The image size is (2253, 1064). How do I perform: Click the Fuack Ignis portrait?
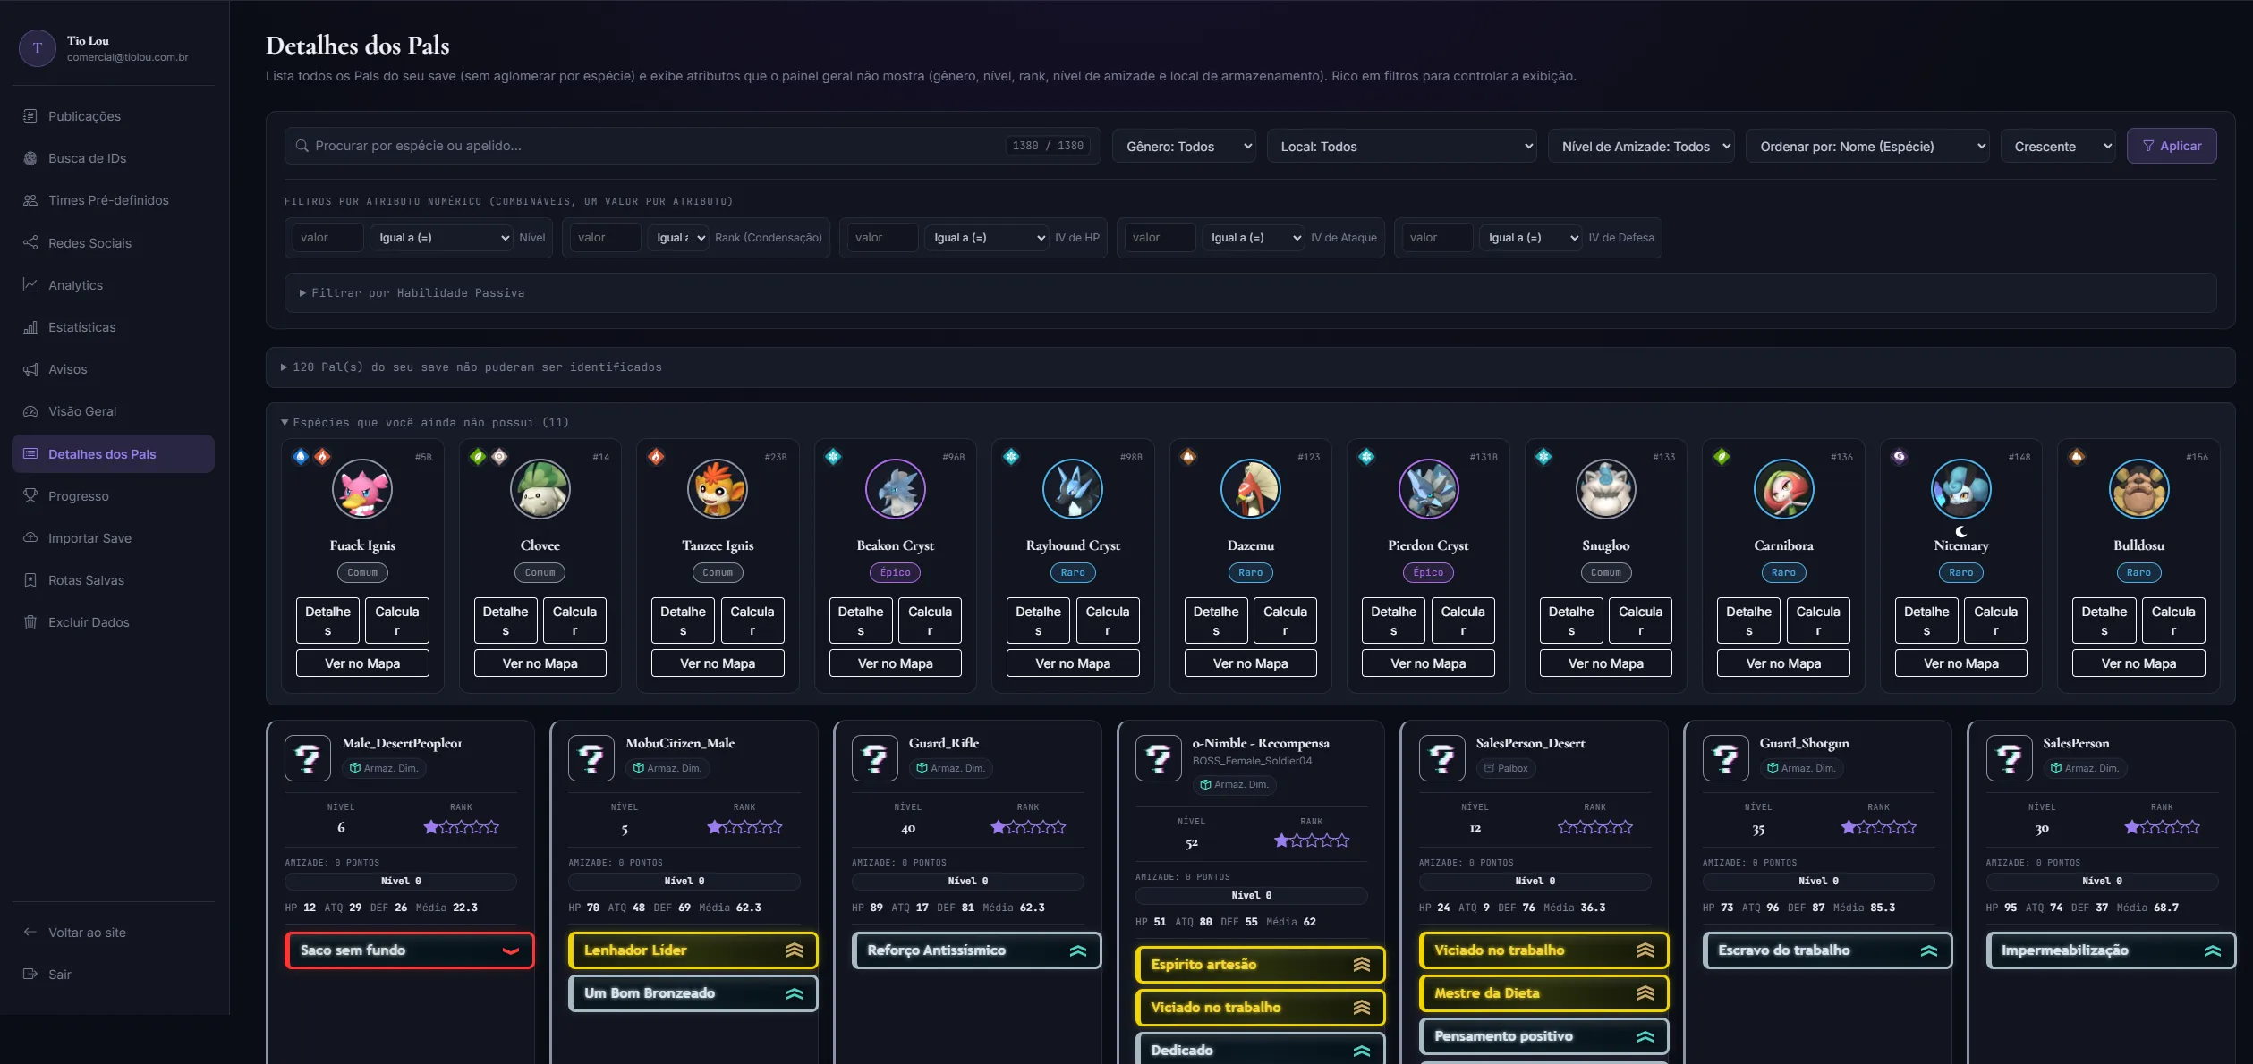[x=362, y=489]
